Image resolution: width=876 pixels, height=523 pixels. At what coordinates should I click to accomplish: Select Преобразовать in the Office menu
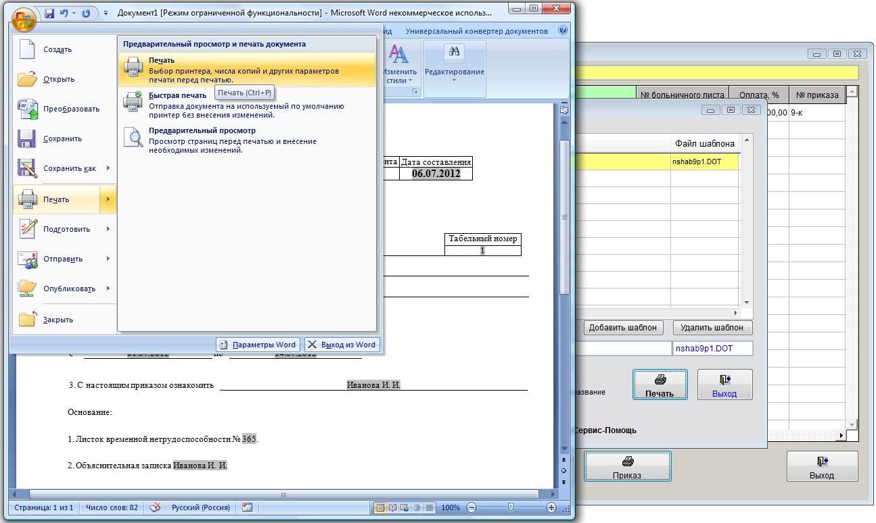(65, 109)
